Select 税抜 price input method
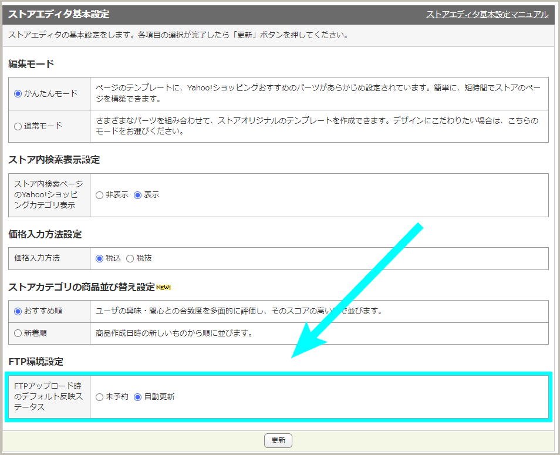Screen dimensions: 560x455 130,258
